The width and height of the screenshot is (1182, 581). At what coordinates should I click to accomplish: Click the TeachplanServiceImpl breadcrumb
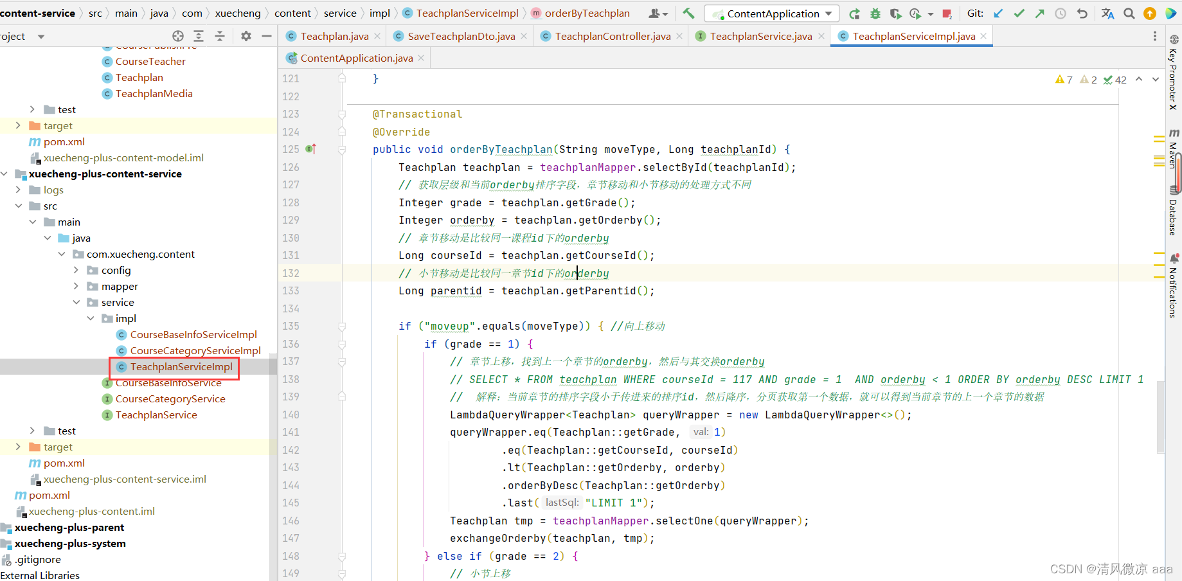click(x=461, y=13)
